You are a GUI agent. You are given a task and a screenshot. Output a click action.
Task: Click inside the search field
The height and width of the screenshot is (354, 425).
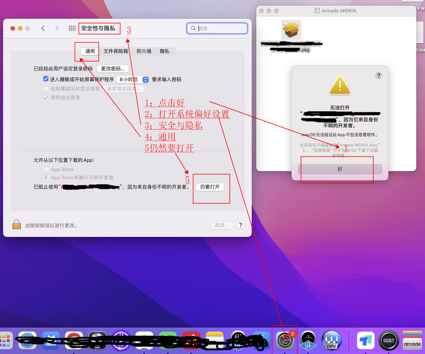[x=217, y=28]
